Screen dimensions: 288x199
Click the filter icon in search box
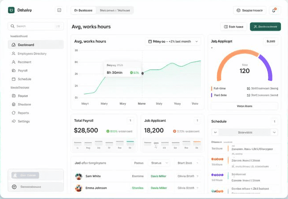[x=58, y=26]
